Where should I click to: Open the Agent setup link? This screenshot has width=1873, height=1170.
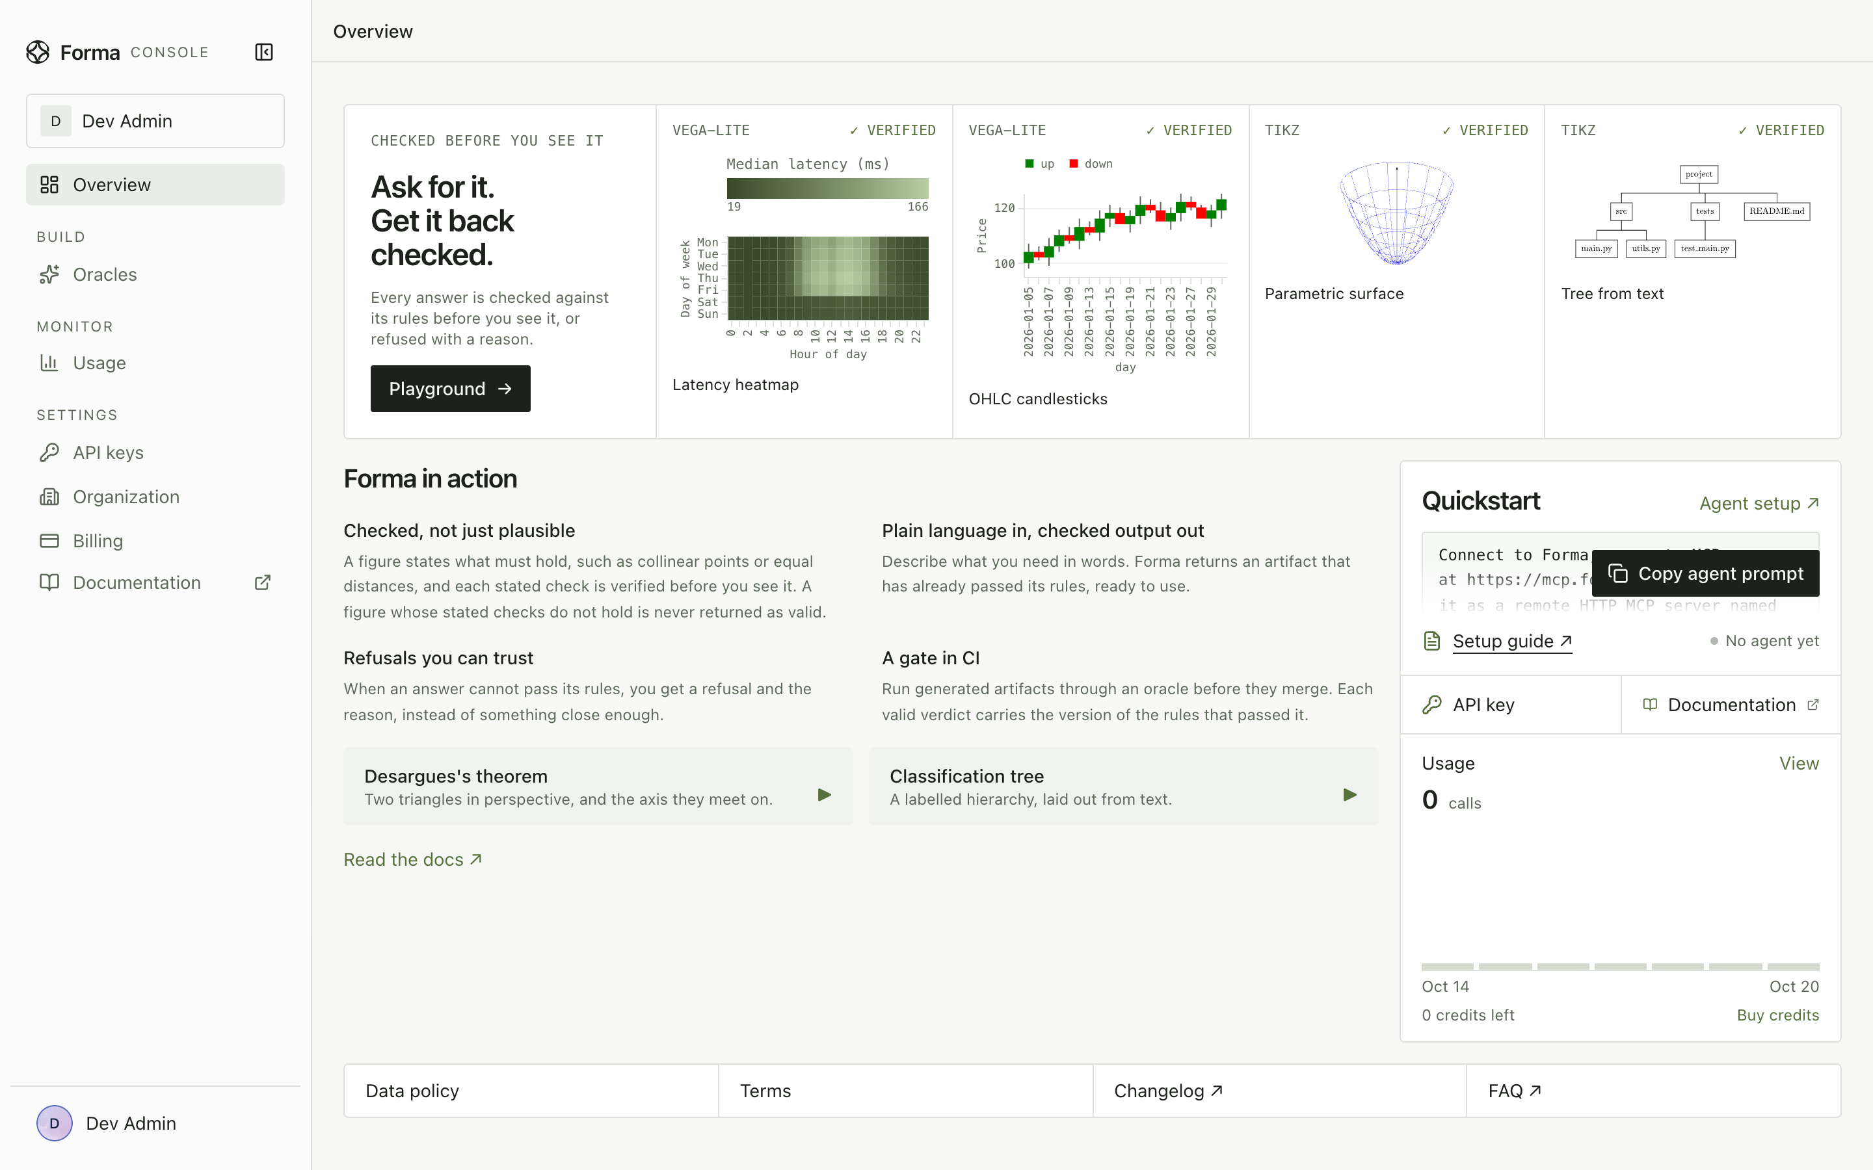tap(1759, 503)
